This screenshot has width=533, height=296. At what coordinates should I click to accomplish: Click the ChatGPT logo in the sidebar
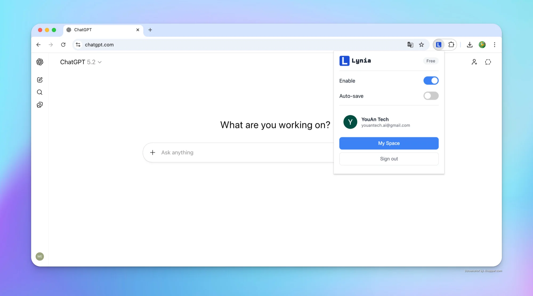40,62
